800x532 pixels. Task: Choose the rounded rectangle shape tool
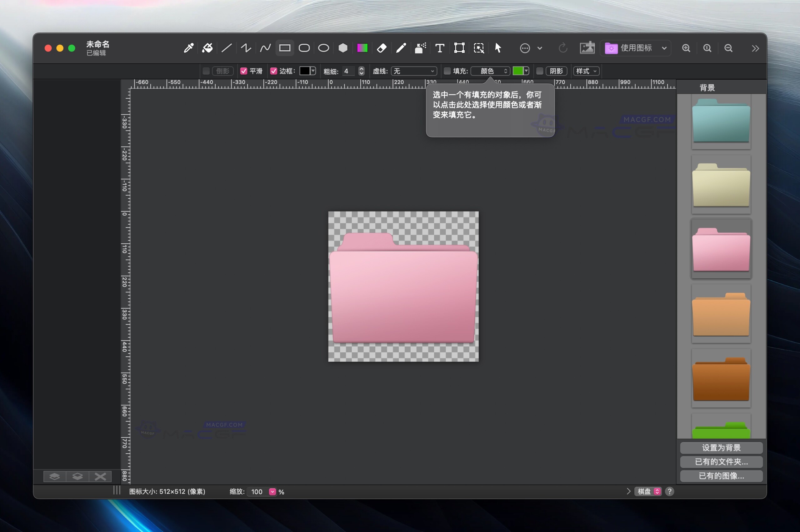pyautogui.click(x=304, y=48)
